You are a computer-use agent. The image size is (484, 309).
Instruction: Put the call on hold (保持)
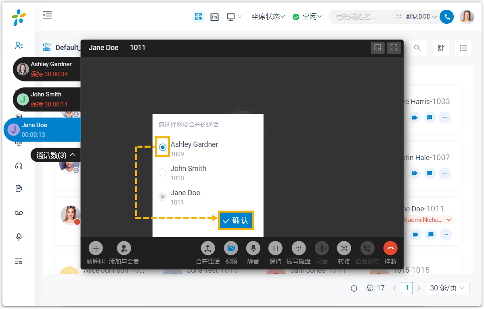point(275,248)
